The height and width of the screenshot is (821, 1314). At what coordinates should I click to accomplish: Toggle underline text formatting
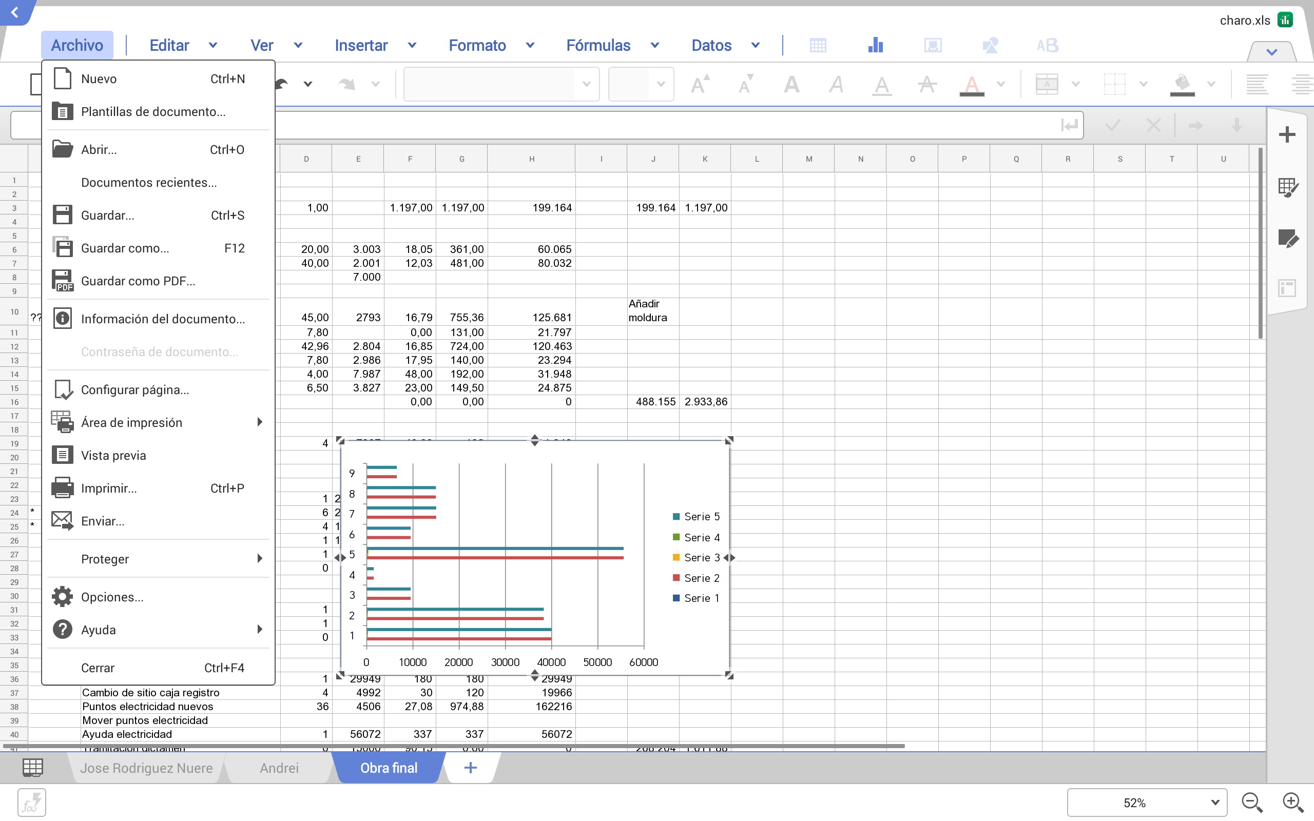click(x=881, y=84)
